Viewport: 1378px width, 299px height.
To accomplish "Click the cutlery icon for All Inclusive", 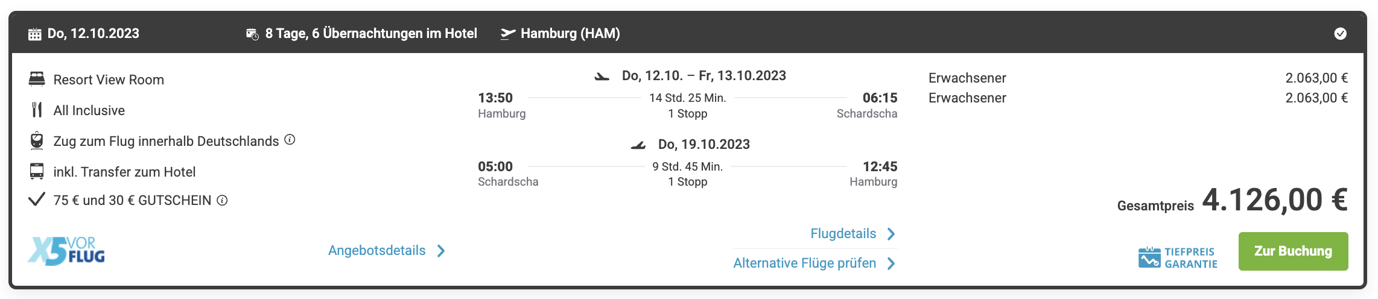I will (x=37, y=110).
